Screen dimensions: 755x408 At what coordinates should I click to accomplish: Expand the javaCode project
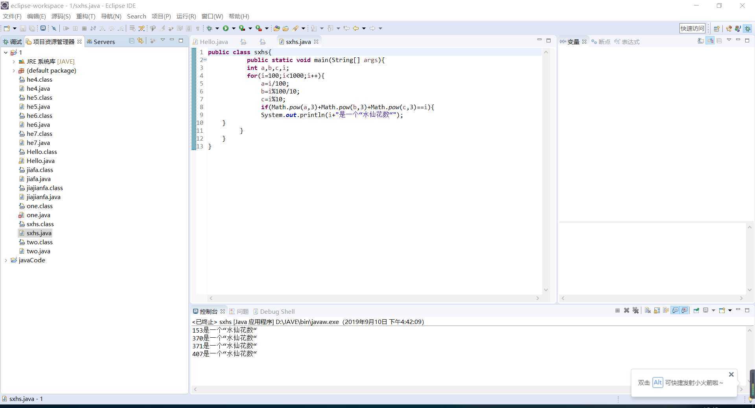coord(6,260)
